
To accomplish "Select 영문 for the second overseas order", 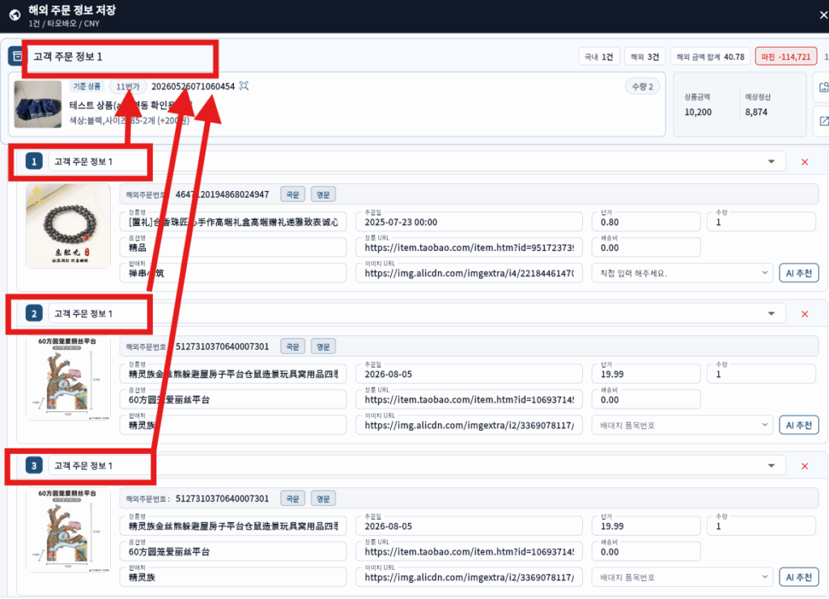I will click(323, 346).
